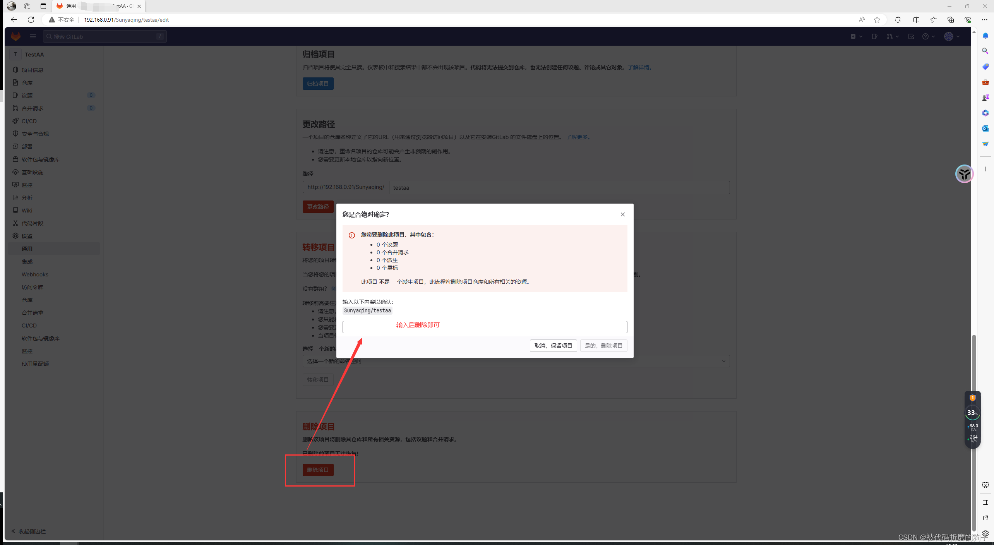This screenshot has width=994, height=545.
Task: Click the 转移项目 button
Action: pos(318,379)
